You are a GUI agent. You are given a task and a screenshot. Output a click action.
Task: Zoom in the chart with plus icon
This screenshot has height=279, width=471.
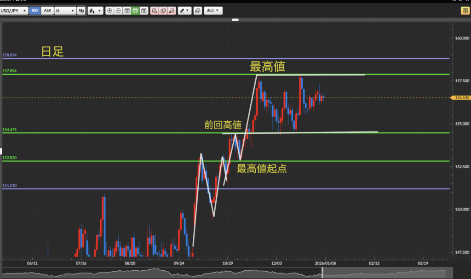coord(109,11)
